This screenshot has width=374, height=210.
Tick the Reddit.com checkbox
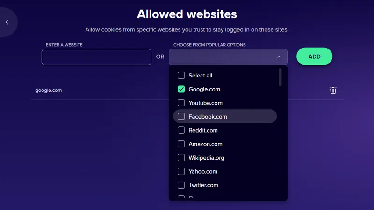coord(181,130)
